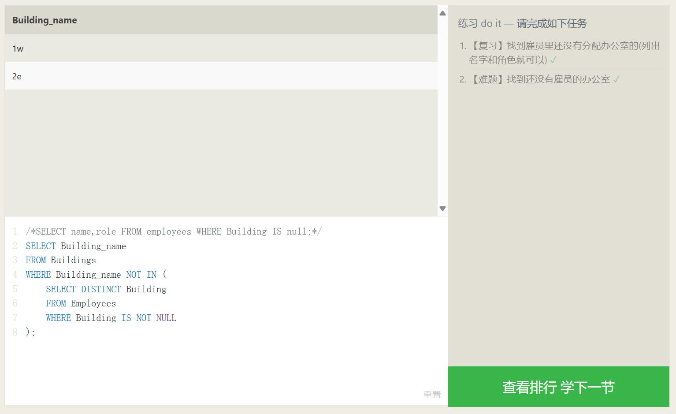Click the results panel scroll-down arrow

(x=442, y=209)
